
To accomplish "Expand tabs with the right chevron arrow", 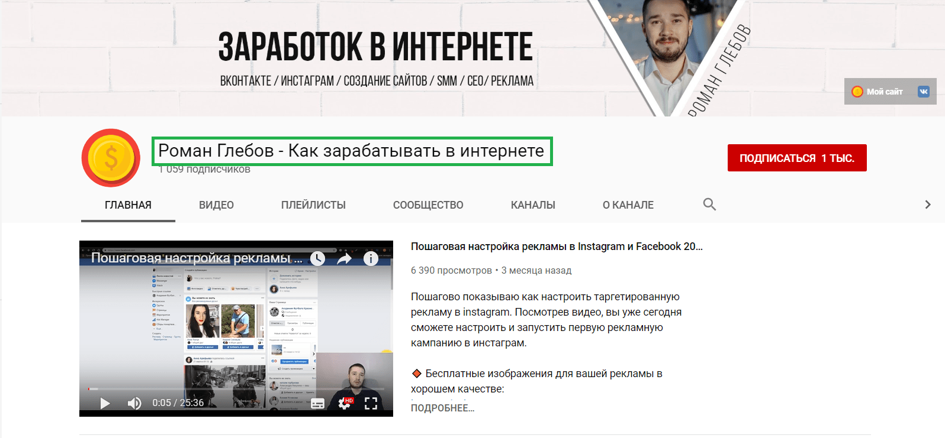I will tap(928, 205).
